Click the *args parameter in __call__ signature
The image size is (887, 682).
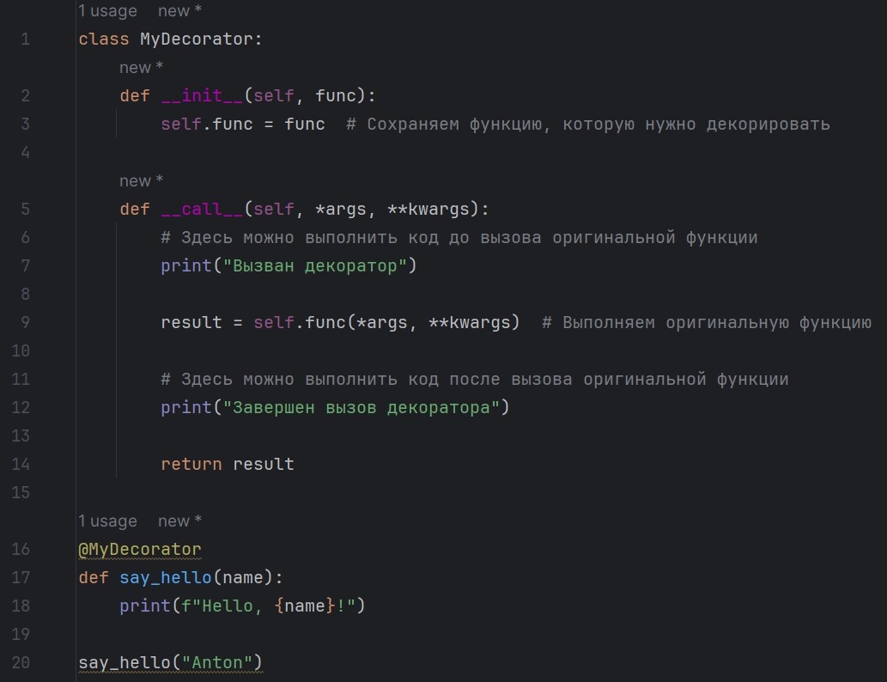341,209
